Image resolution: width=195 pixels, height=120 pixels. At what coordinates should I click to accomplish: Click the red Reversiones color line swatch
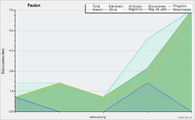click(x=170, y=9)
